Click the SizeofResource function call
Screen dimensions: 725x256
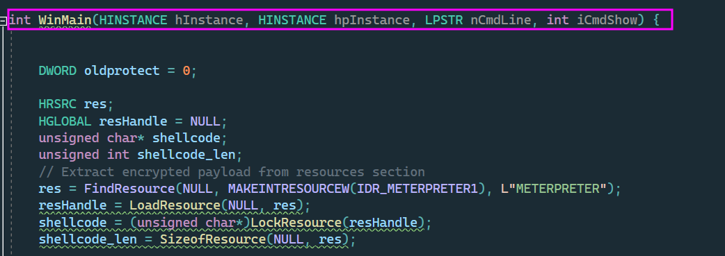click(x=213, y=239)
